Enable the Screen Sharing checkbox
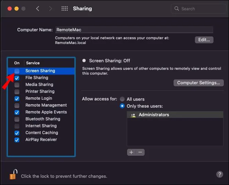The width and height of the screenshot is (229, 185). (17, 71)
